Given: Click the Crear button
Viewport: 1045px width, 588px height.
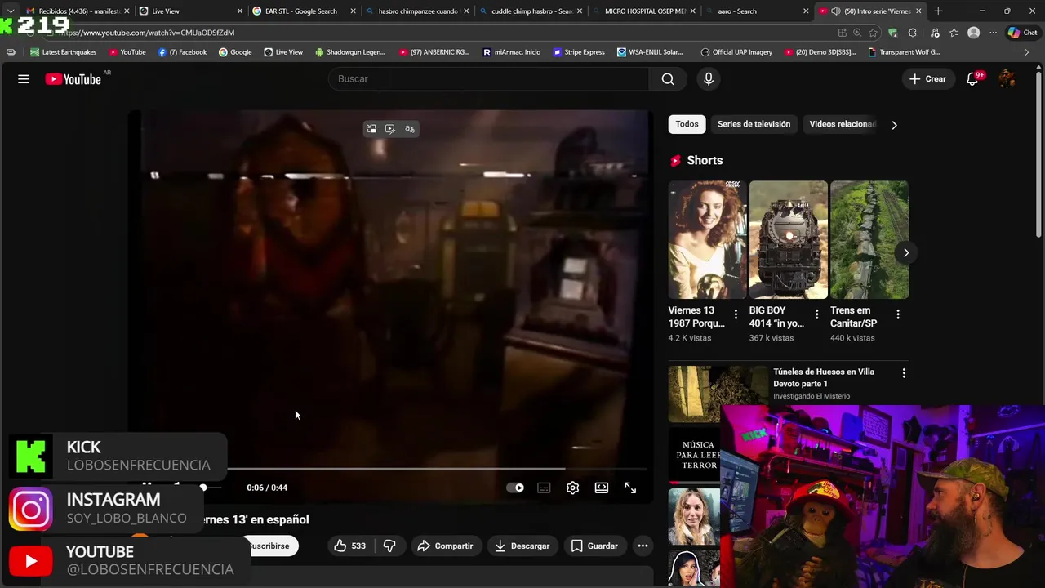Looking at the screenshot, I should pyautogui.click(x=927, y=79).
